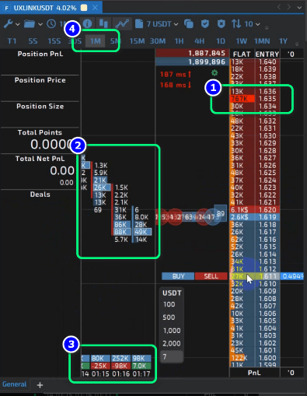Click the SELL button
This screenshot has width=307, height=396.
tap(211, 276)
